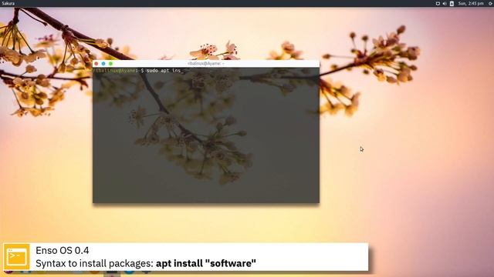The image size is (494, 277).
Task: Close the terminal window with red button
Action: 96,64
